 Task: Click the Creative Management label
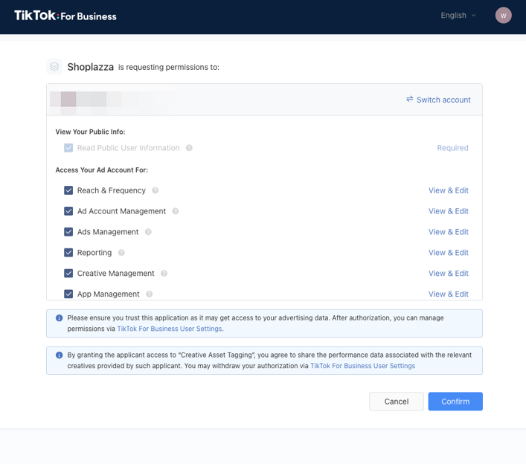[116, 273]
